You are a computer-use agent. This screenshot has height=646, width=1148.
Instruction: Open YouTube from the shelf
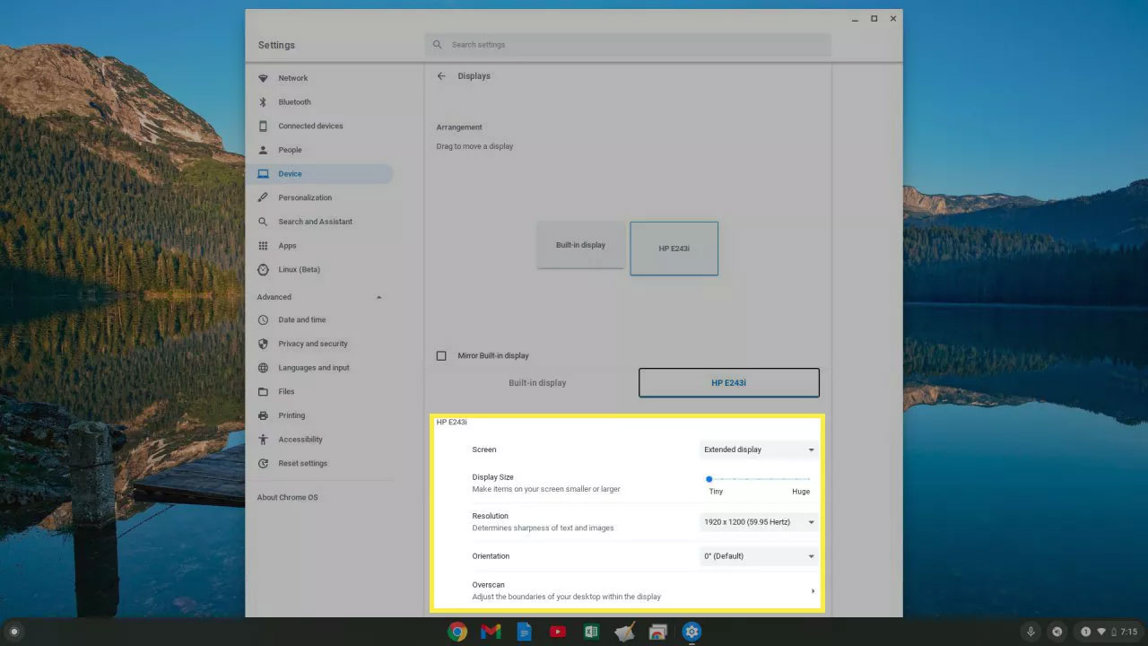(558, 632)
